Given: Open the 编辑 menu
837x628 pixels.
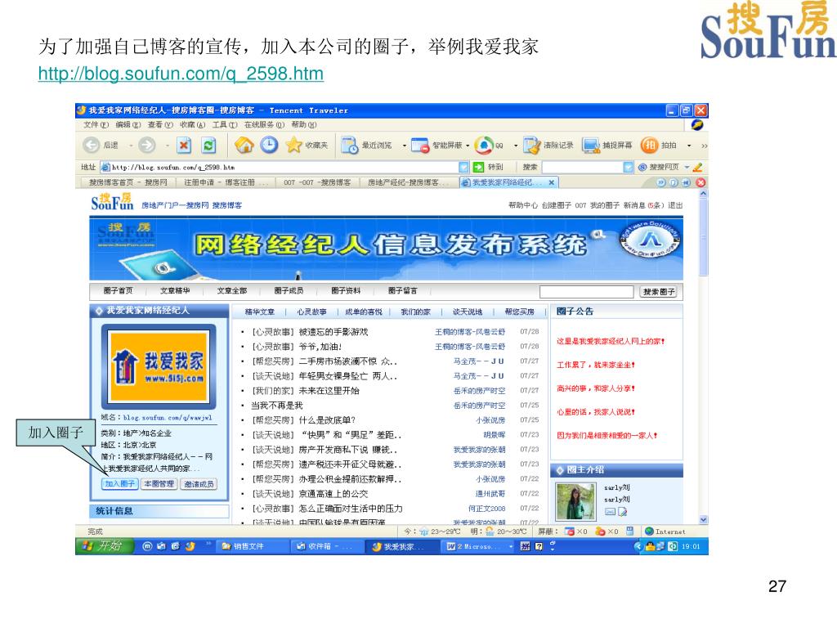Looking at the screenshot, I should tap(128, 124).
